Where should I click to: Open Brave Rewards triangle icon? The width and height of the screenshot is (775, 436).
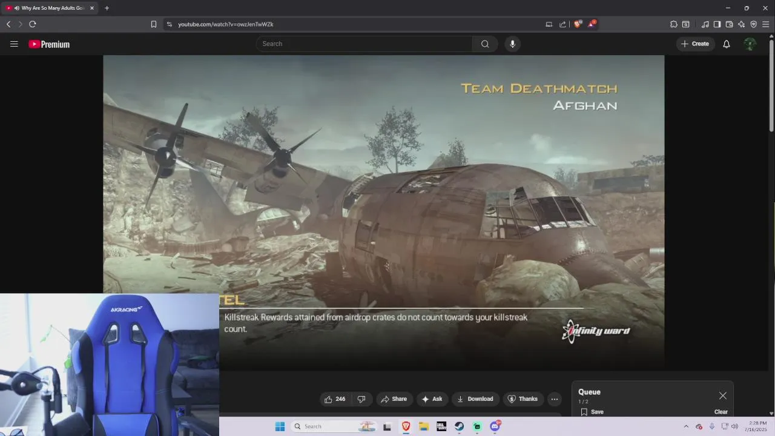(592, 24)
